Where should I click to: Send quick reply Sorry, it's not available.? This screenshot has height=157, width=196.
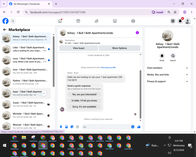click(84, 107)
